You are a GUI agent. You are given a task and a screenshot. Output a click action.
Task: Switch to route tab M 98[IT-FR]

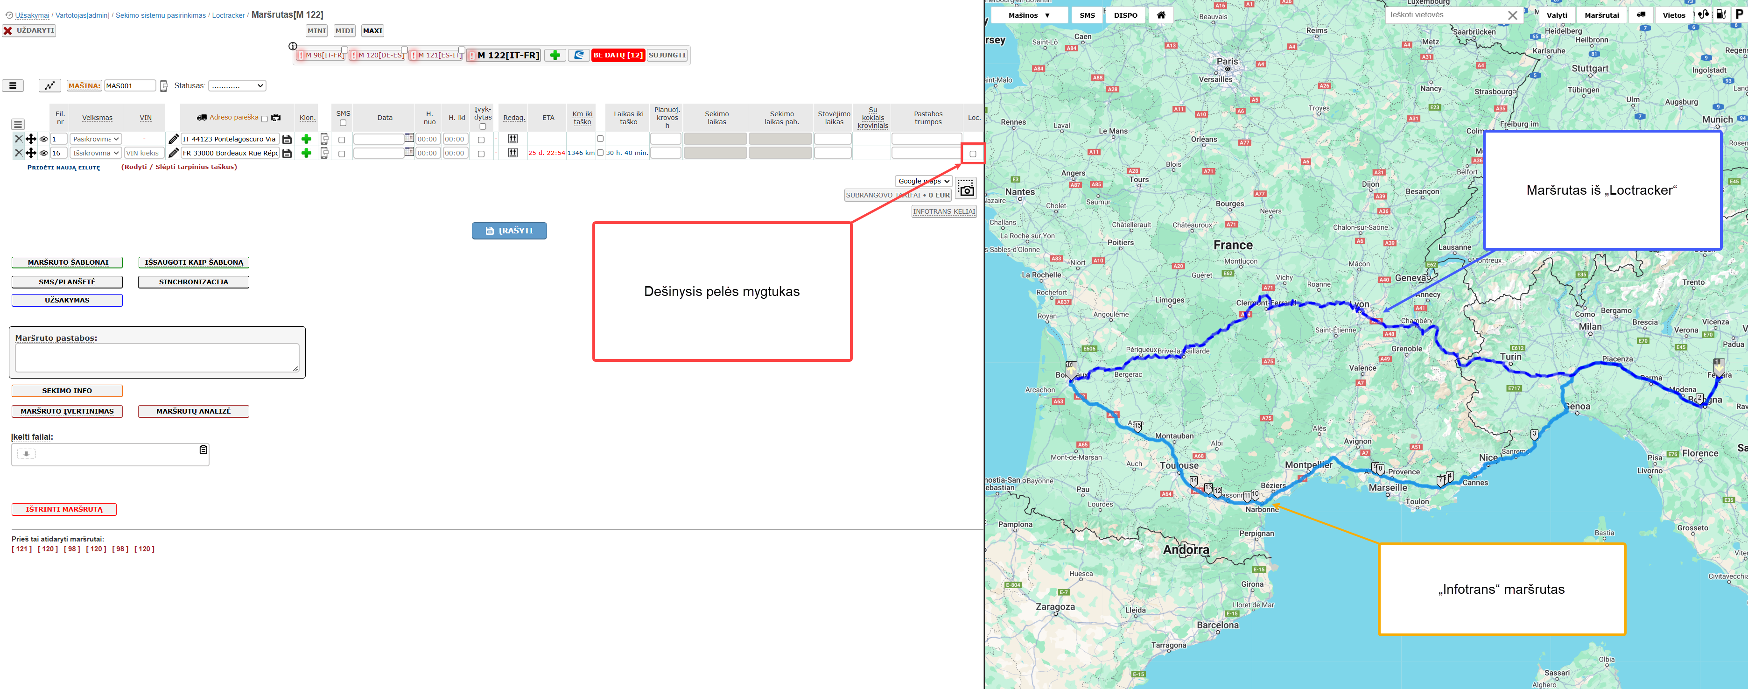click(x=322, y=56)
